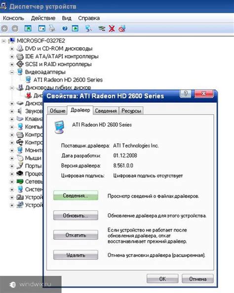
Task: Click the Обновить... driver button
Action: tap(76, 215)
